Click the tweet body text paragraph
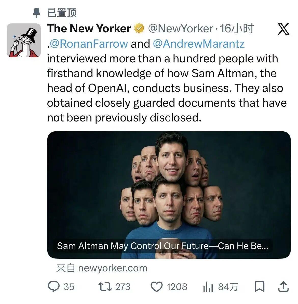 click(167, 88)
